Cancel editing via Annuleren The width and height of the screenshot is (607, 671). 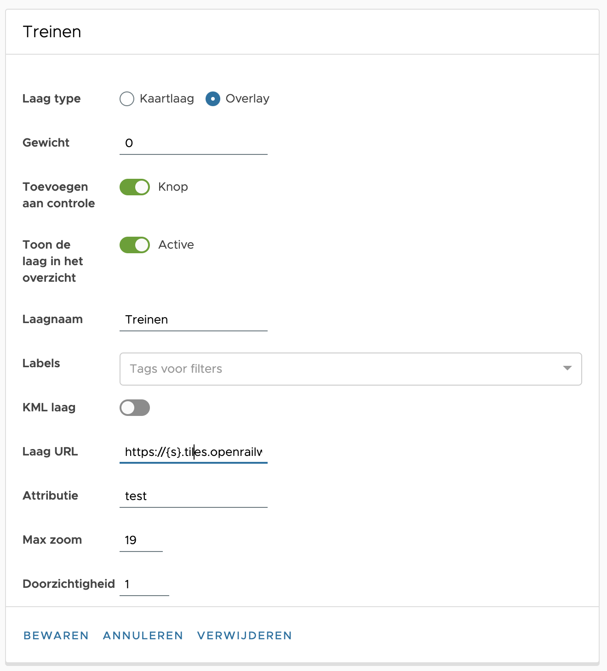(143, 636)
